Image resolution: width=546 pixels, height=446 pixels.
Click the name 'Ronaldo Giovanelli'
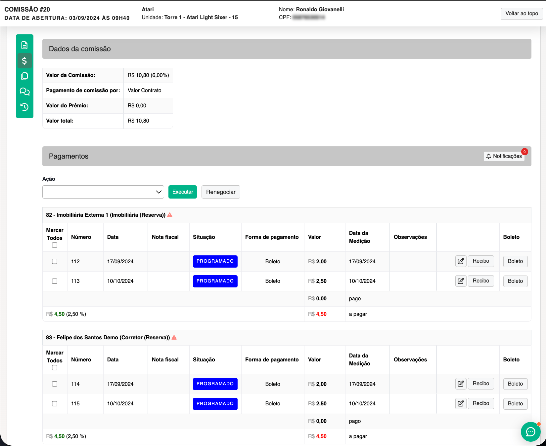[x=320, y=10]
